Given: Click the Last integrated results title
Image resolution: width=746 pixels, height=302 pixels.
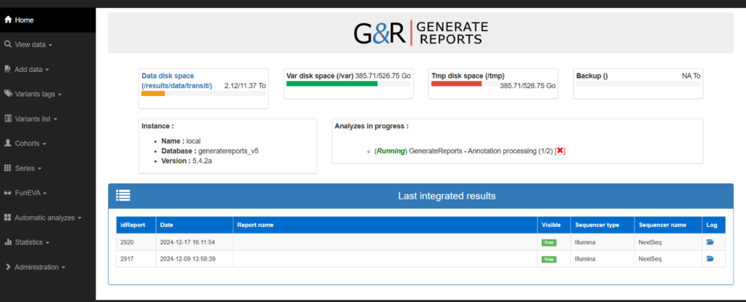Looking at the screenshot, I should coord(447,196).
